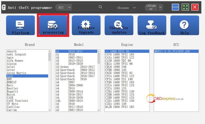Select engine CZEA 1395 150
Screen dimensions: 205x124
point(127,104)
